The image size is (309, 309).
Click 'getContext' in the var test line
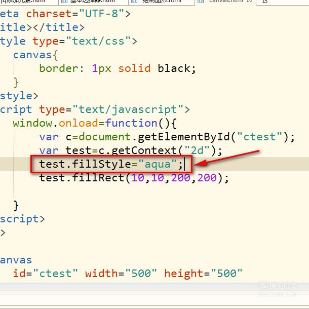[x=144, y=150]
